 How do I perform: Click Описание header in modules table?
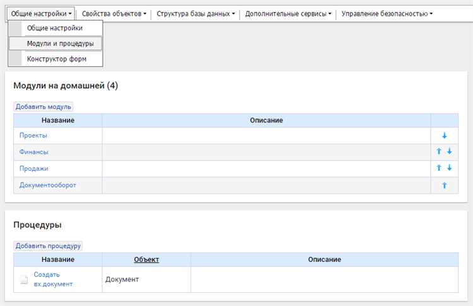tap(266, 120)
